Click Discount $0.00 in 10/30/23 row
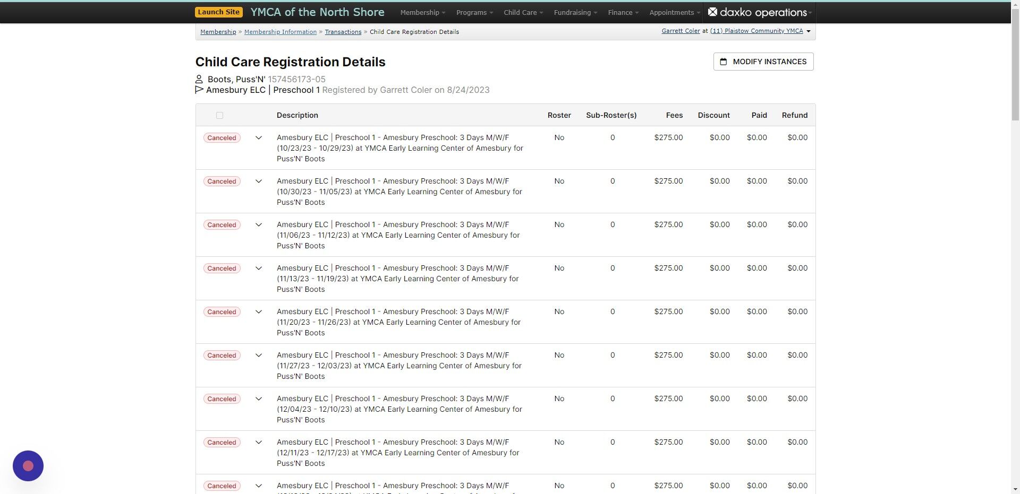This screenshot has width=1020, height=494. coord(719,181)
